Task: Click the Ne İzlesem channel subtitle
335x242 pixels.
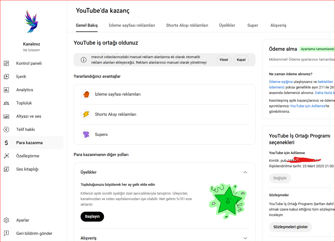Action: [32, 50]
